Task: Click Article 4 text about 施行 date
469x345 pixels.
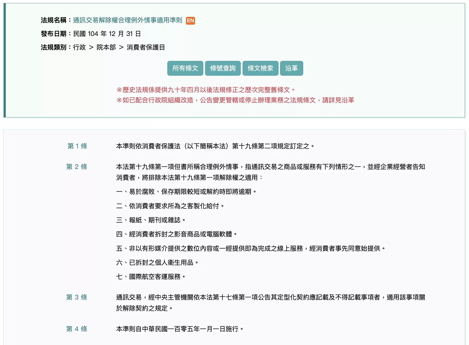Action: pyautogui.click(x=180, y=329)
